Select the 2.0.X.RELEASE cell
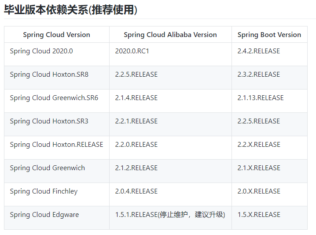Image resolution: width=316 pixels, height=235 pixels. pyautogui.click(x=269, y=194)
